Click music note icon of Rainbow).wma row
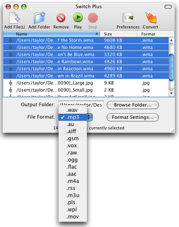179x227 pixels. click(10, 62)
